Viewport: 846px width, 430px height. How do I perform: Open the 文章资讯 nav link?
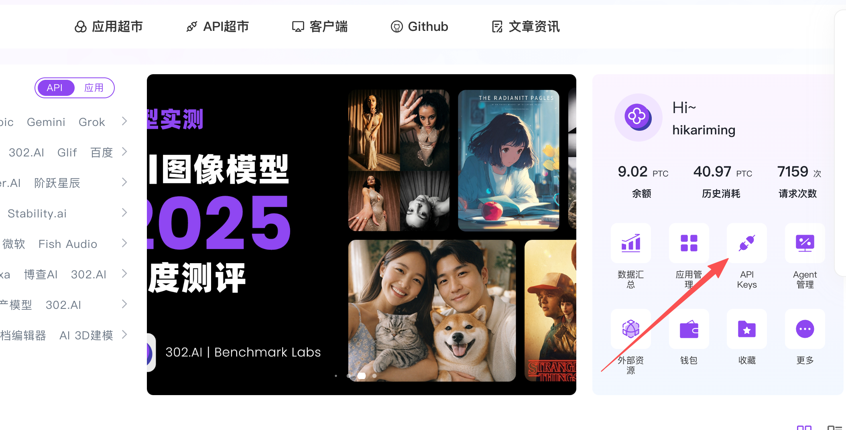[x=525, y=26]
